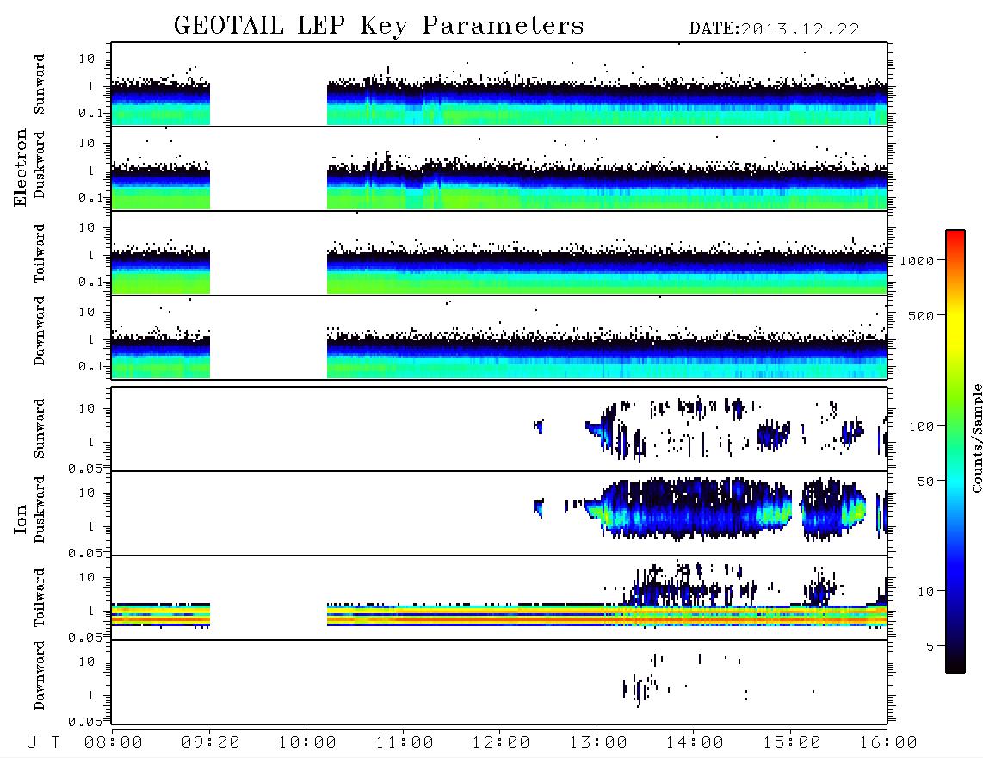Click the 500 colorbar tick value
This screenshot has width=983, height=758.
[x=921, y=316]
